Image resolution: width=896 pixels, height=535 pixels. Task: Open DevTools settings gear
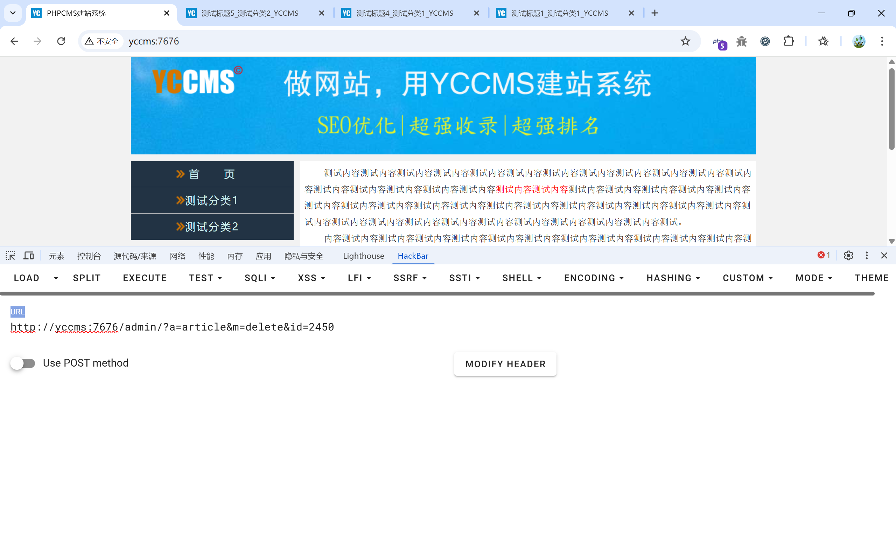point(848,256)
